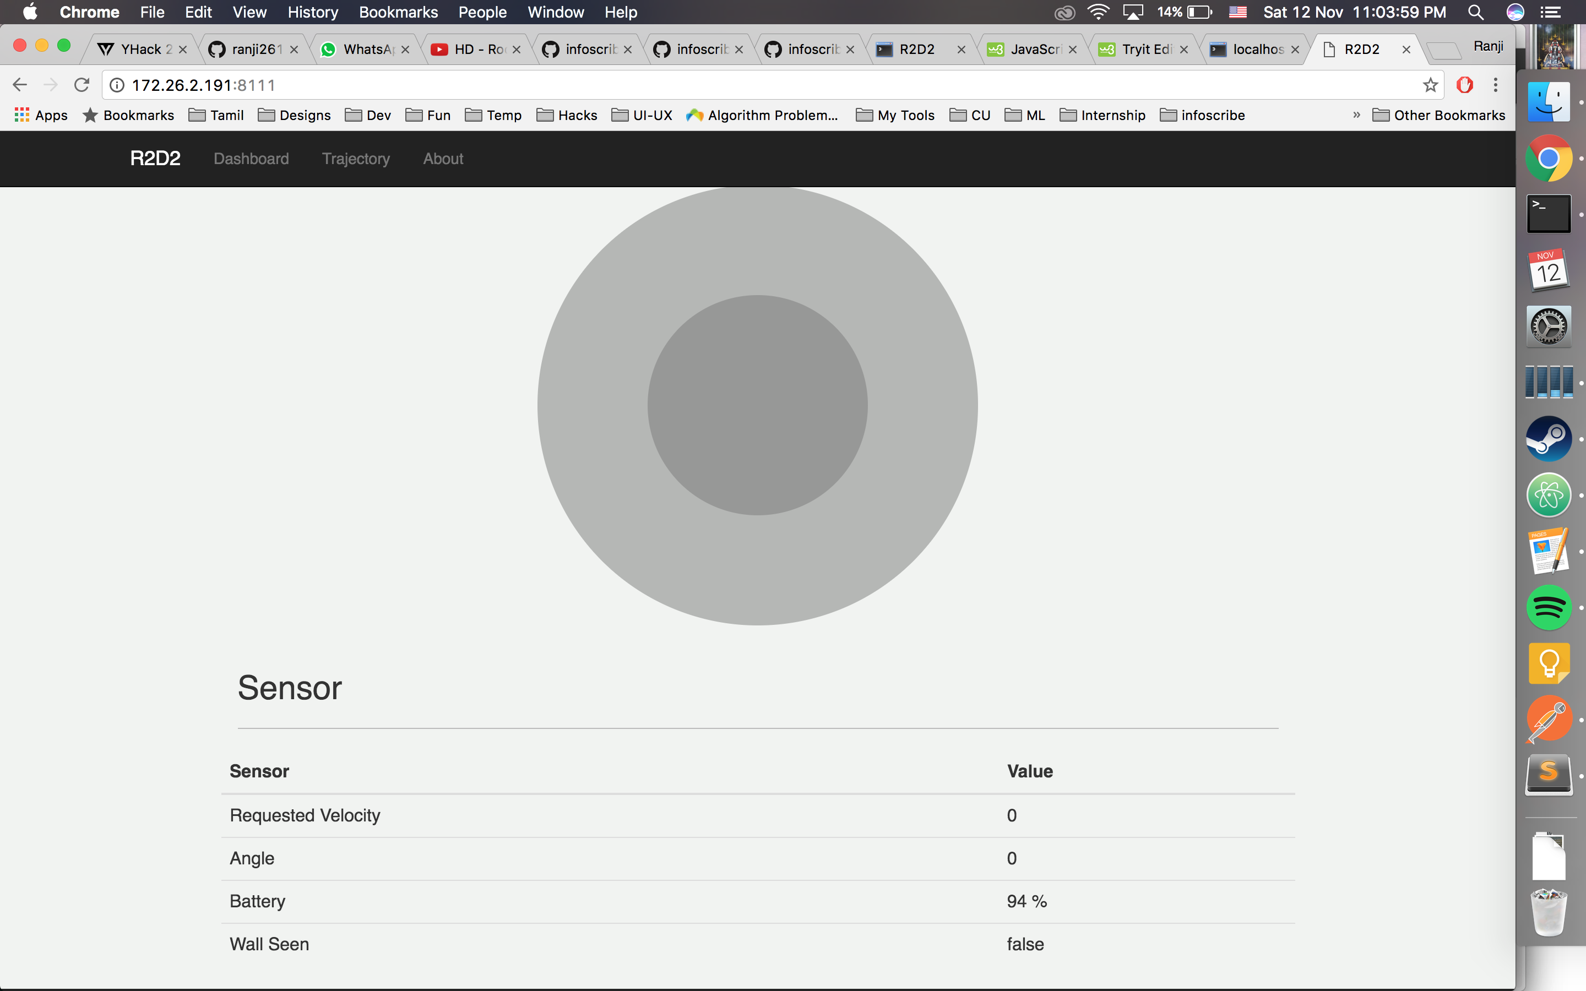Click the browser reload page icon
Image resolution: width=1586 pixels, height=991 pixels.
[x=82, y=85]
